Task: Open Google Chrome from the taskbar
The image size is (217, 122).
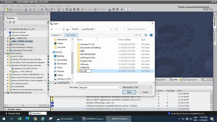Action: [35, 119]
